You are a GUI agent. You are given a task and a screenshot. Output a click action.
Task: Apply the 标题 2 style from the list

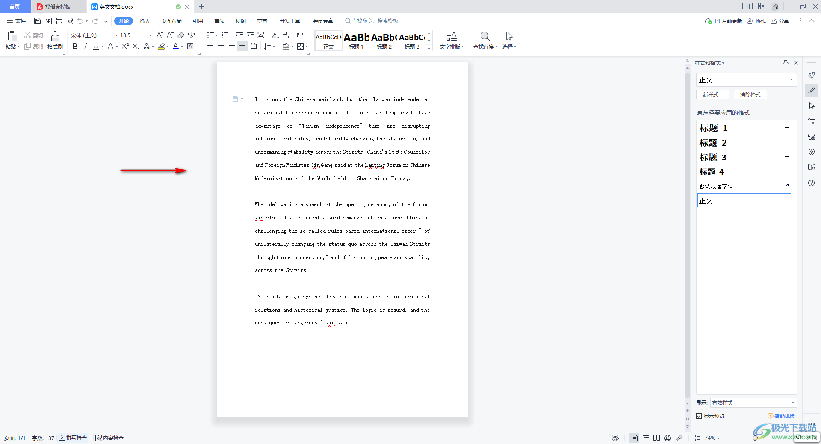click(744, 143)
